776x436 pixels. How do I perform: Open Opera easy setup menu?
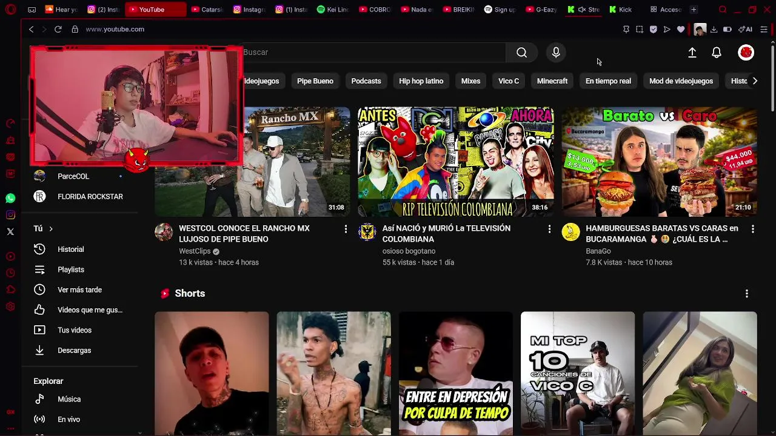coord(764,29)
